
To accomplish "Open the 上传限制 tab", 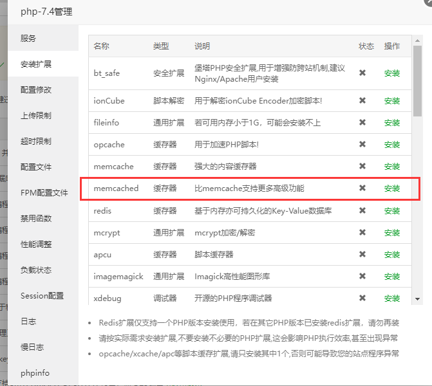I will [43, 115].
